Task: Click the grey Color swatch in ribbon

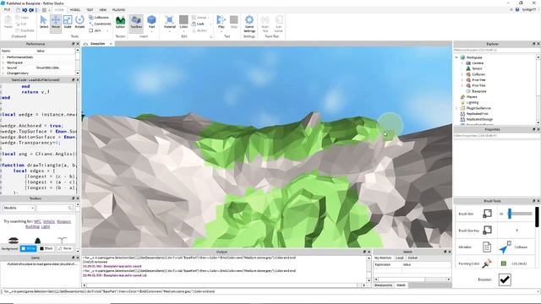Action: (x=183, y=19)
